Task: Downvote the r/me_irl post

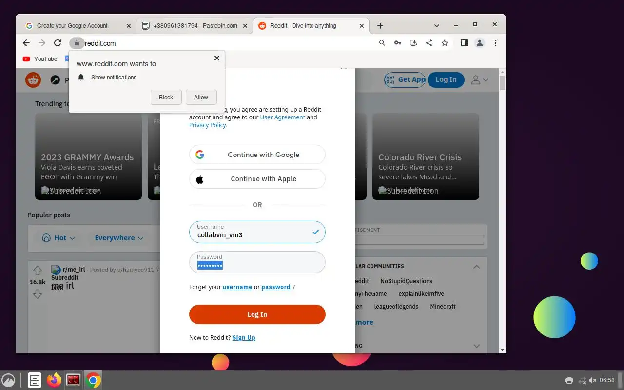Action: point(38,294)
